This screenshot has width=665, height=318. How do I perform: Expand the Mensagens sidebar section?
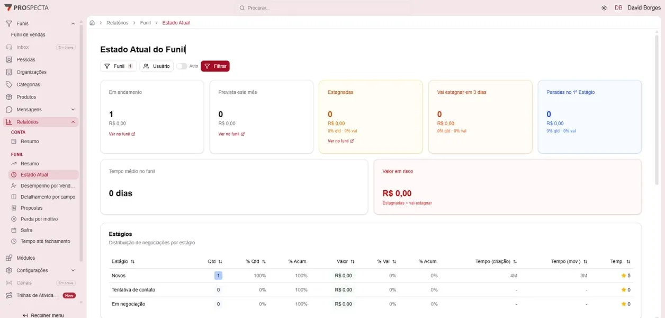[73, 110]
